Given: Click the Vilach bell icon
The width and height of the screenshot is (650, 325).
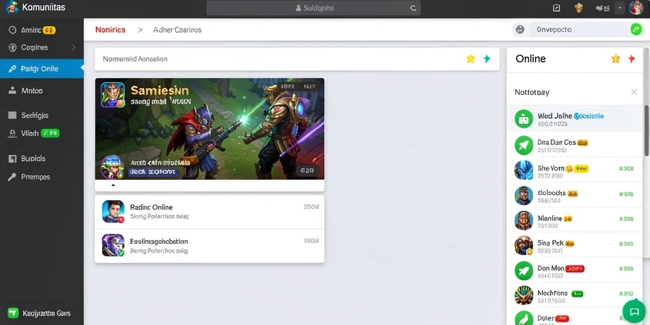Looking at the screenshot, I should (13, 133).
